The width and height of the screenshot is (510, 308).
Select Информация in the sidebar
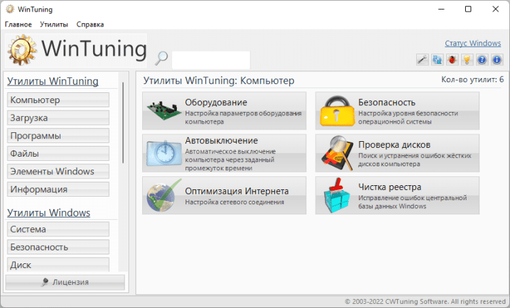point(58,189)
